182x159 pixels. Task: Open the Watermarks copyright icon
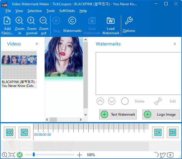click(x=72, y=20)
